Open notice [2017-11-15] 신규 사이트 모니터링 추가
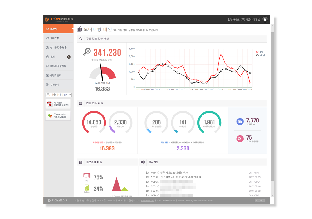The height and width of the screenshot is (219, 312). tap(167, 173)
